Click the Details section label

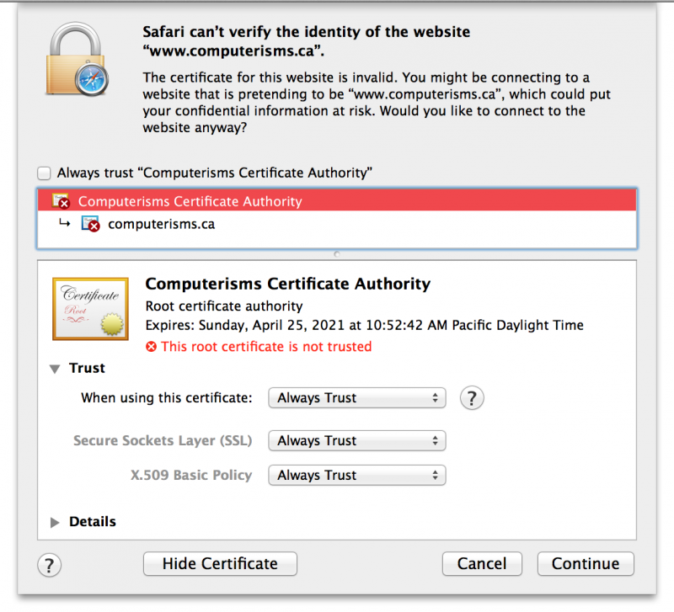[93, 522]
